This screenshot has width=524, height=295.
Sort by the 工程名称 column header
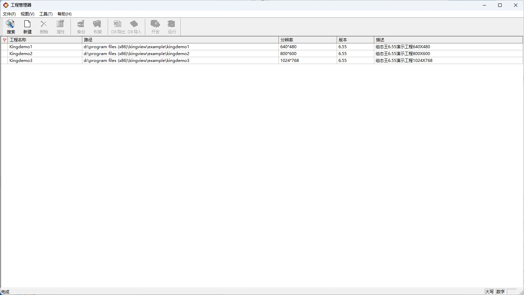[x=45, y=40]
